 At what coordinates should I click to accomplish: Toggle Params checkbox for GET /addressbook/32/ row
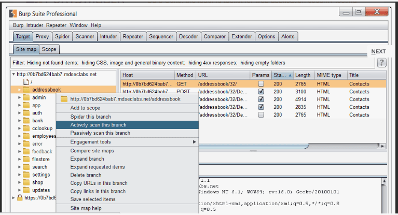click(260, 84)
